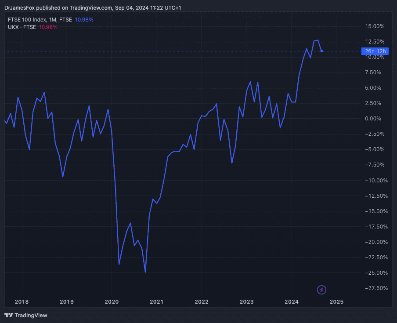
Task: Click the blue 26d 12h countdown label
Action: pyautogui.click(x=375, y=51)
